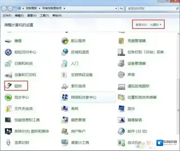This screenshot has height=151, width=180.
Task: Open the 鼠标 (Mouse) icon
Action: (x=8, y=86)
